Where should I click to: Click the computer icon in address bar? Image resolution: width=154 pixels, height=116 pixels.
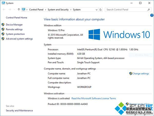(24, 9)
